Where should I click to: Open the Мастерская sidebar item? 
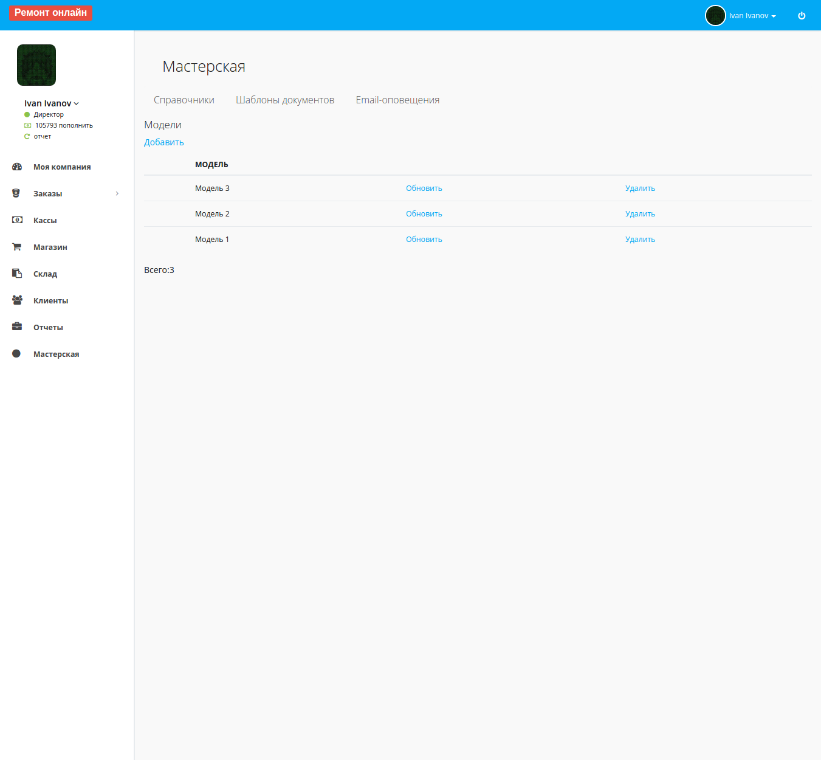point(56,354)
